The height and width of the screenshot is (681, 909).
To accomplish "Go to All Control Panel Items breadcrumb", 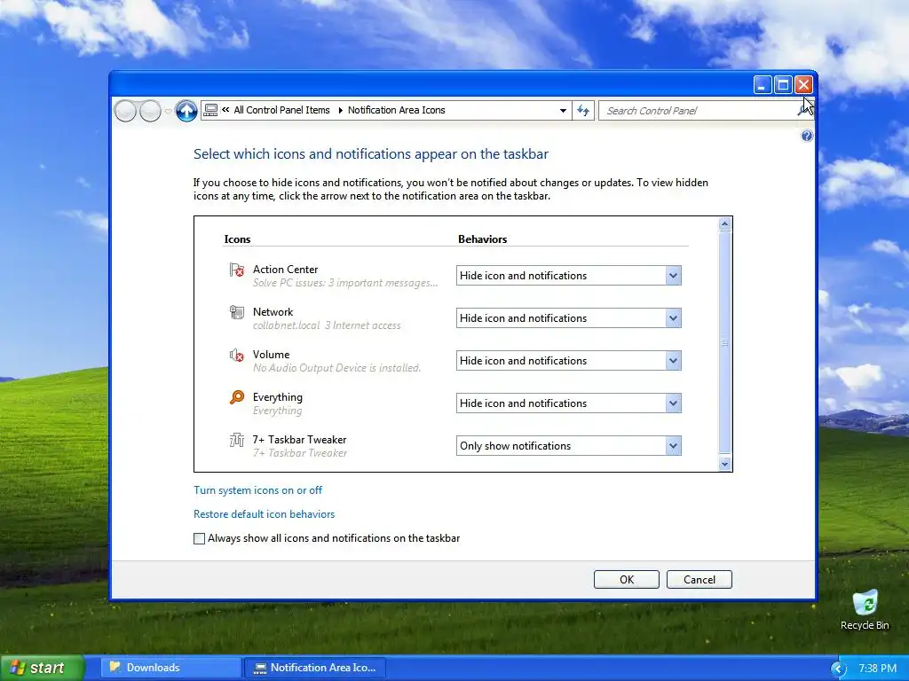I will click(281, 110).
